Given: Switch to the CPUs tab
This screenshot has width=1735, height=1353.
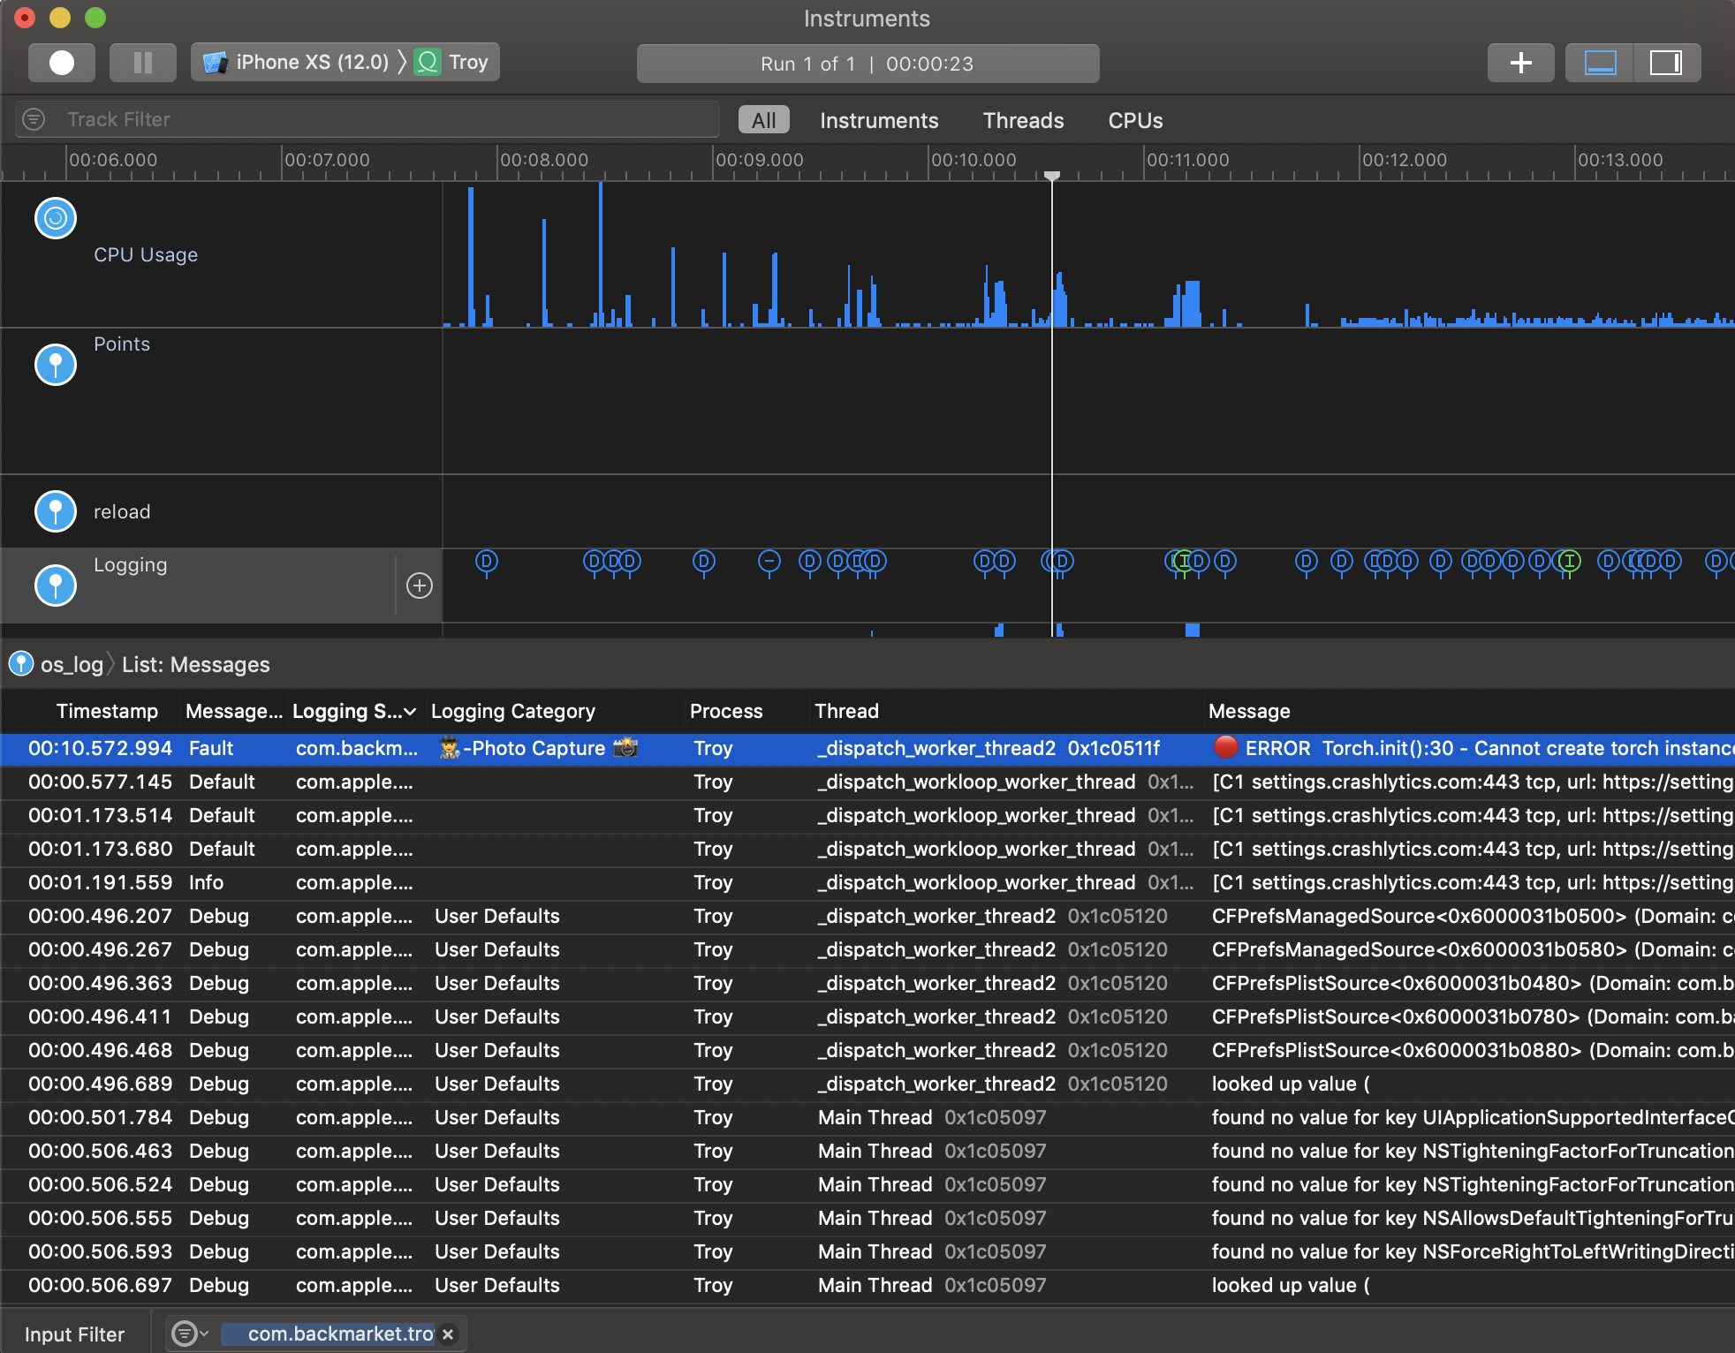Looking at the screenshot, I should (x=1135, y=120).
